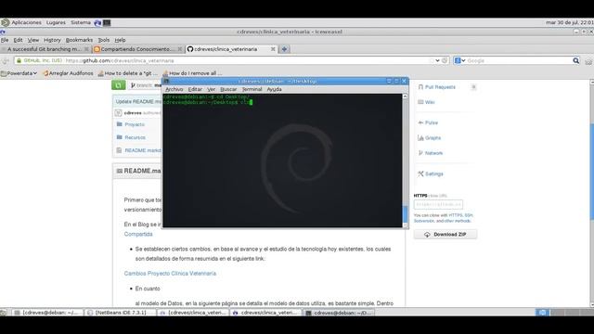This screenshot has width=594, height=334.
Task: Launch terminal from top panel icon
Action: (107, 22)
